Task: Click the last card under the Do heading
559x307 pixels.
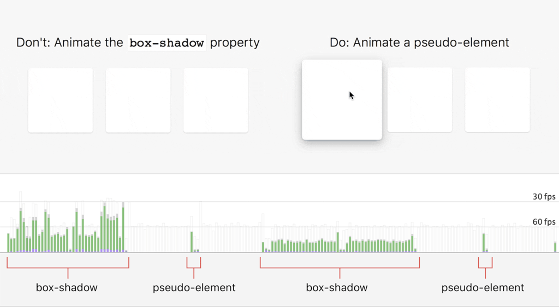Action: pyautogui.click(x=497, y=100)
